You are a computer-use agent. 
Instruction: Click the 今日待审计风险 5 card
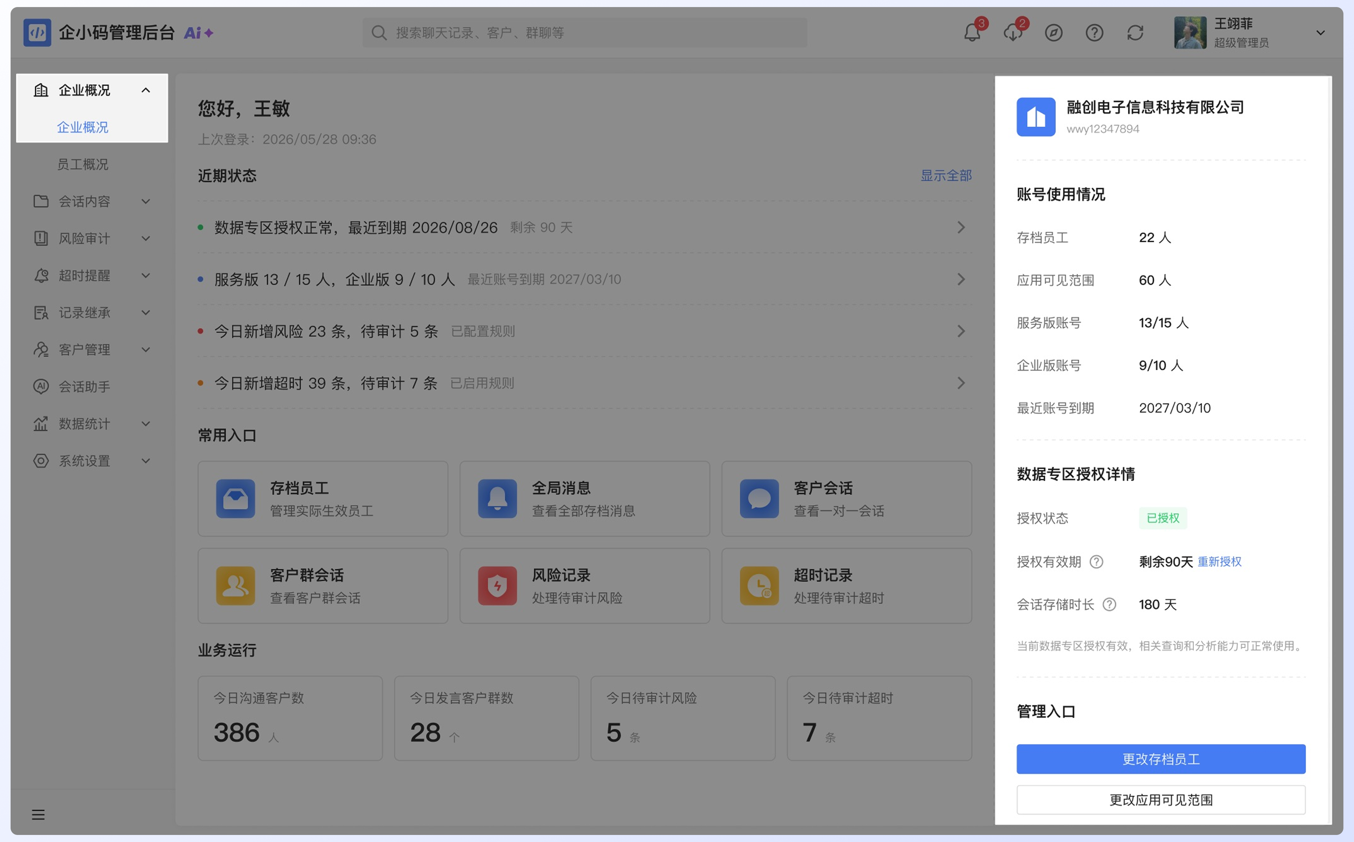point(683,718)
